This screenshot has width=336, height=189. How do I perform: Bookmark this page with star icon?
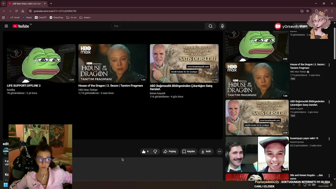pyautogui.click(x=308, y=11)
